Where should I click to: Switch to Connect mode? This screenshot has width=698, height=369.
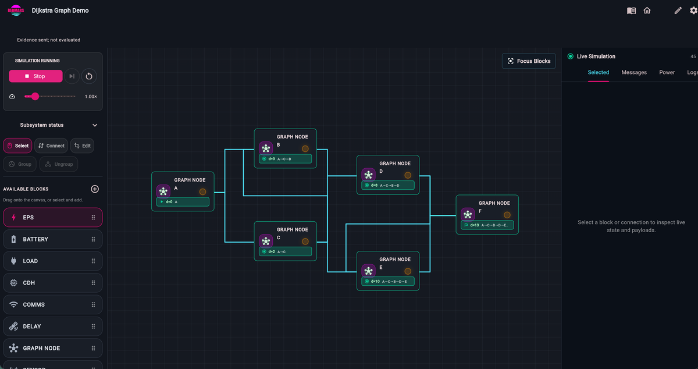[51, 146]
